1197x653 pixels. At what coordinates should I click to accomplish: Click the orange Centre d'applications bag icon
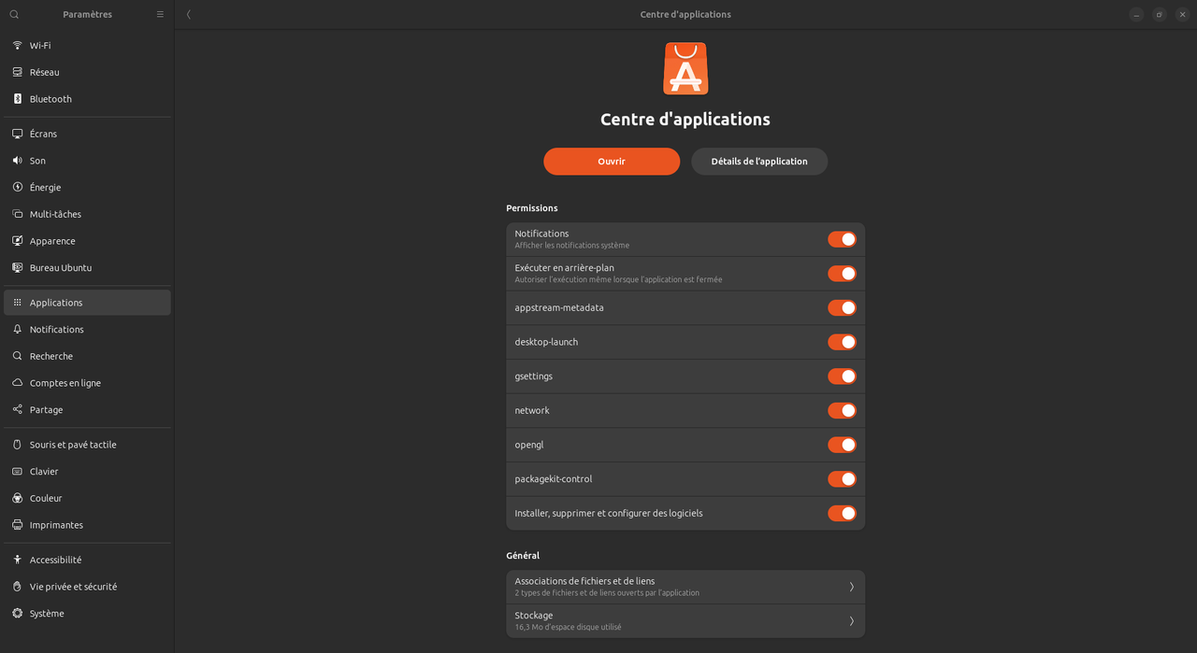tap(685, 68)
